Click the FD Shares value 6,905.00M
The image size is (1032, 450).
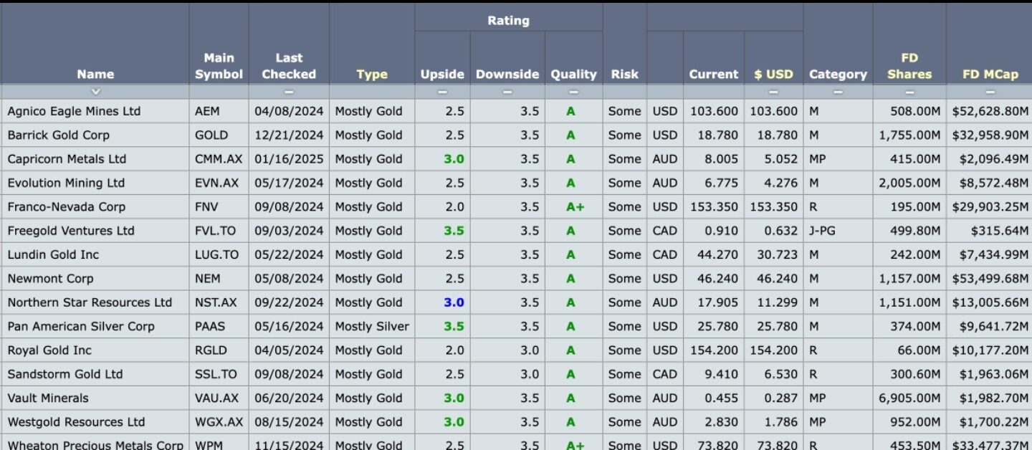coord(909,398)
